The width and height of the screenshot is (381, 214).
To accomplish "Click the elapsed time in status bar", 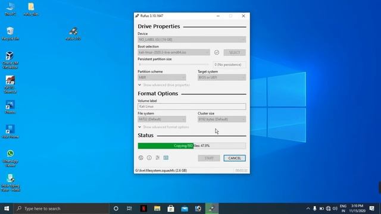I will (x=241, y=171).
